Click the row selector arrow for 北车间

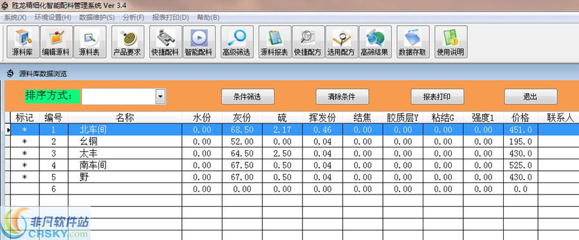coord(8,130)
